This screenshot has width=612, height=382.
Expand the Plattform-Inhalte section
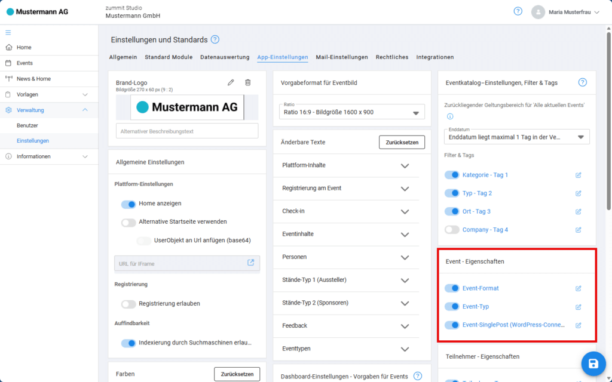pos(346,165)
